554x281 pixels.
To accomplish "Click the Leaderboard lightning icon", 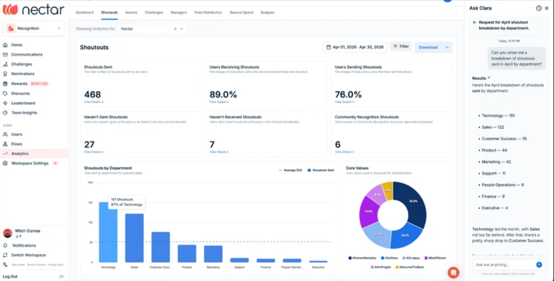I will point(5,103).
